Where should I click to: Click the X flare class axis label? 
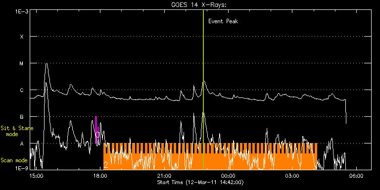coord(22,37)
